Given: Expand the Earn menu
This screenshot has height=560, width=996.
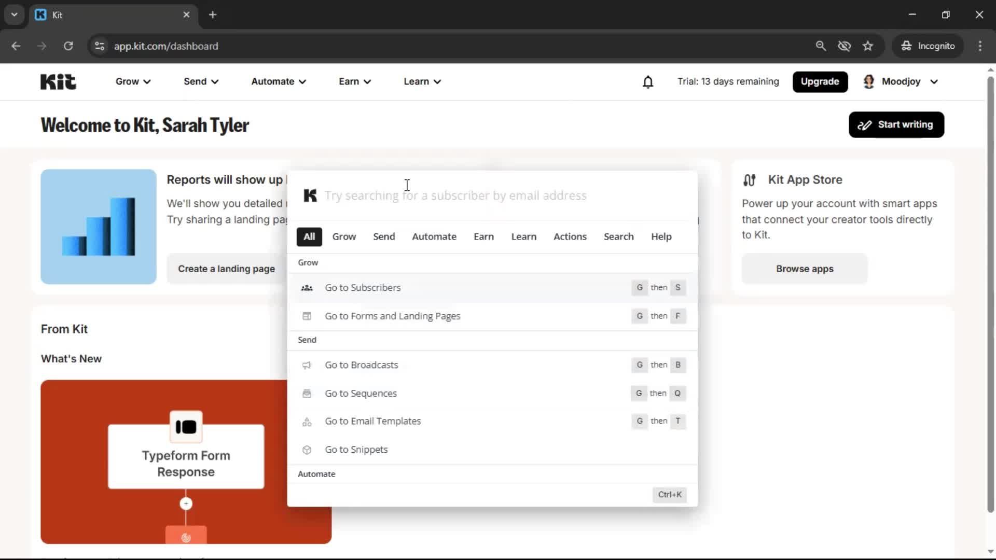Looking at the screenshot, I should (x=354, y=81).
